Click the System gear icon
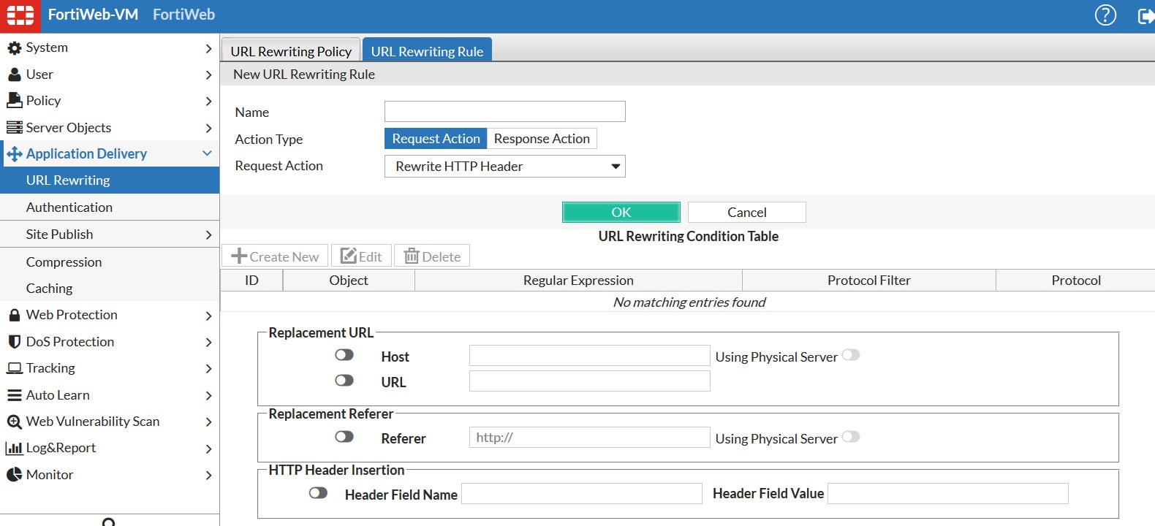The height and width of the screenshot is (526, 1155). [14, 48]
